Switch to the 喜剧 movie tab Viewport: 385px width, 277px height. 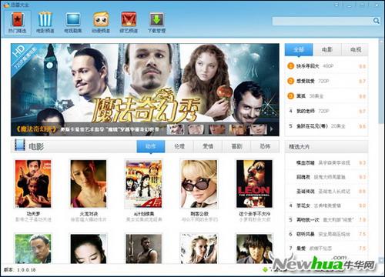tap(236, 146)
